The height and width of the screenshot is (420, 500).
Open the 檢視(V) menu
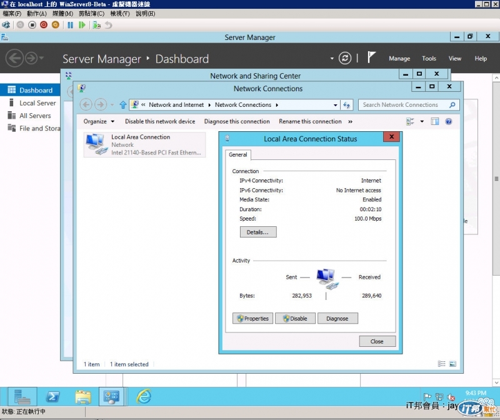(x=120, y=14)
